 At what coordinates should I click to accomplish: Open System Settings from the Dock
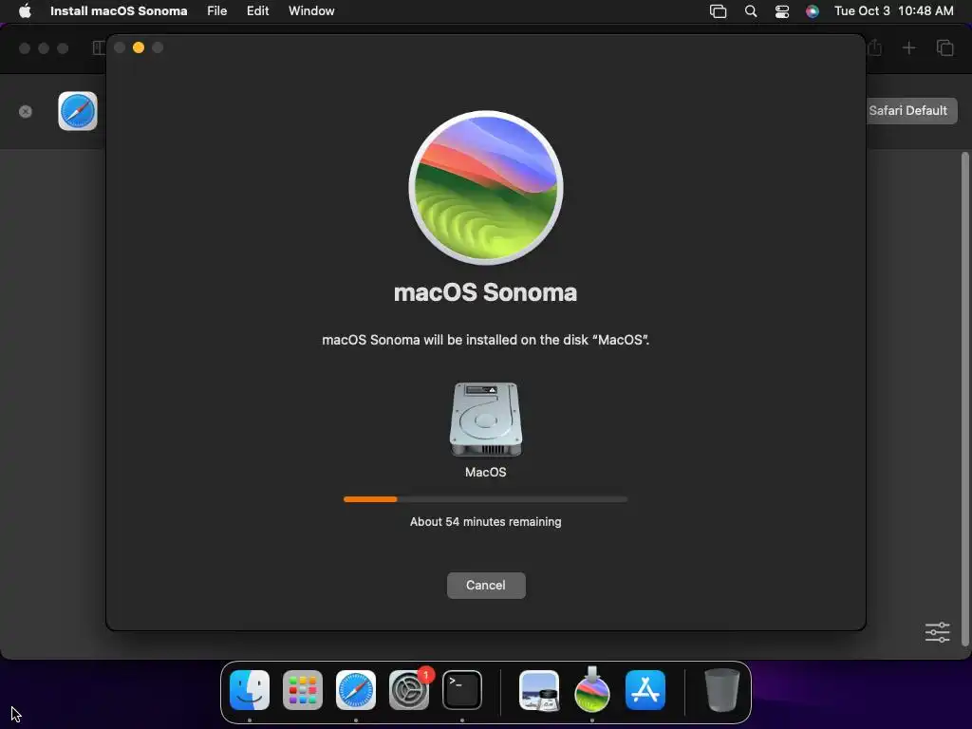pos(409,690)
